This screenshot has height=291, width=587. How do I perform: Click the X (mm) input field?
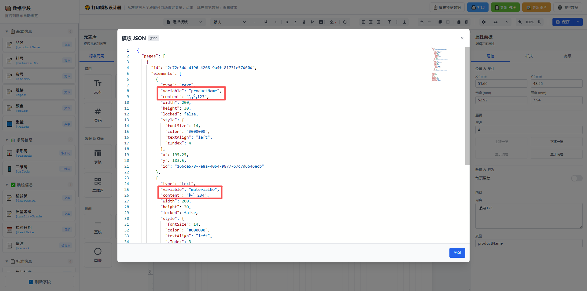(501, 84)
